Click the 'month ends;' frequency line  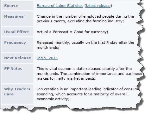[48, 48]
